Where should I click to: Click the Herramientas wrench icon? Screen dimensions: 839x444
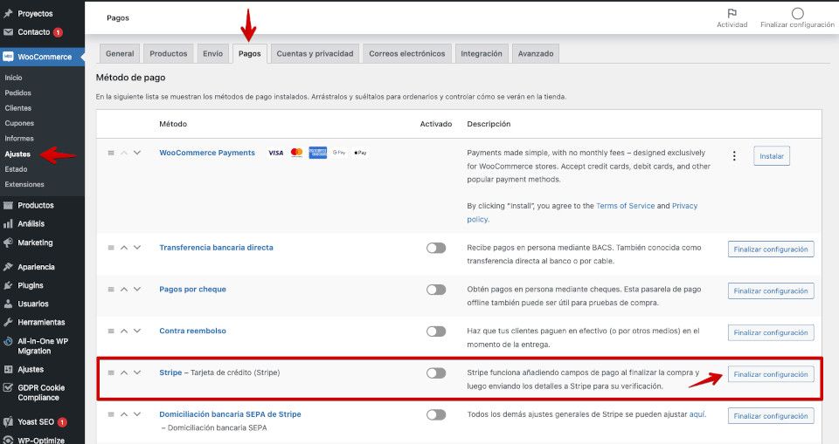point(8,322)
